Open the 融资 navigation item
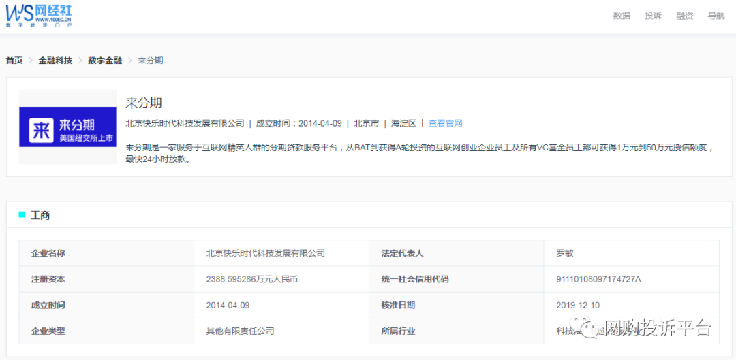The image size is (736, 360). 684,16
